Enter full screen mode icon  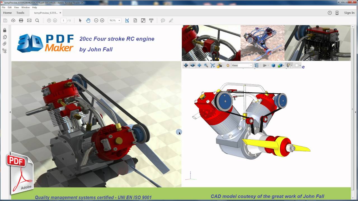[x=143, y=20]
